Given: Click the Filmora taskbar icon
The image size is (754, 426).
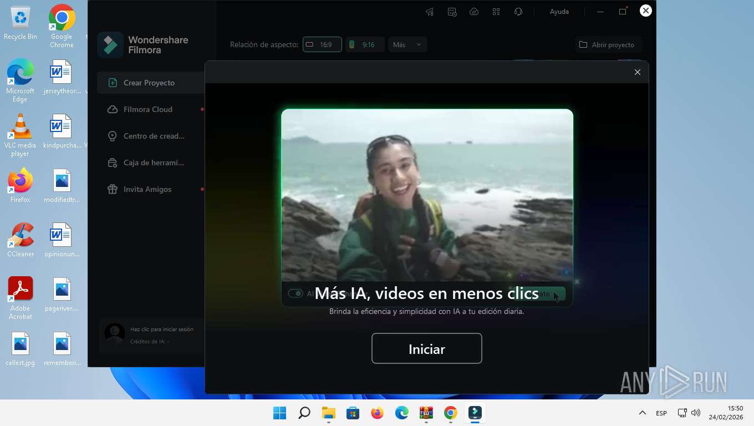Looking at the screenshot, I should tap(475, 413).
